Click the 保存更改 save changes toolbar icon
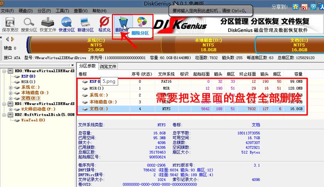 10,24
